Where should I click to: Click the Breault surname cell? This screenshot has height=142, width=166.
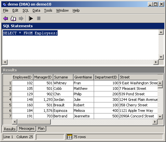tap(63, 105)
